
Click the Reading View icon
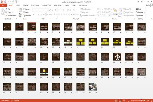click(124, 100)
